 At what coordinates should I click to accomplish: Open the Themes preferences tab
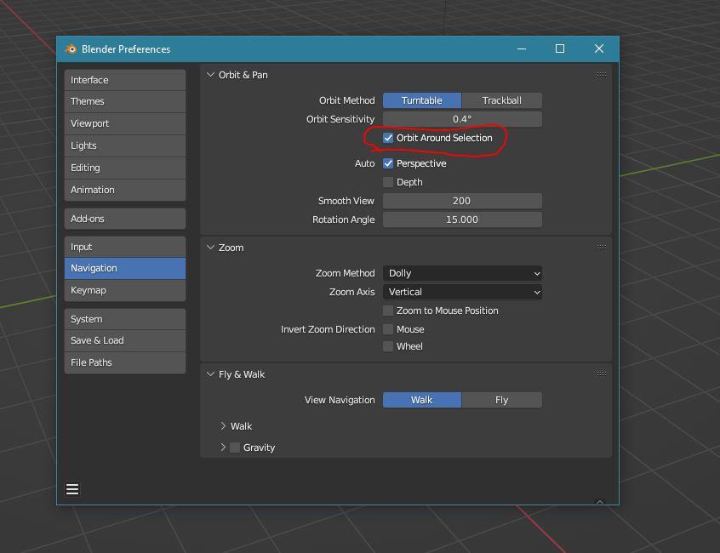(x=125, y=101)
